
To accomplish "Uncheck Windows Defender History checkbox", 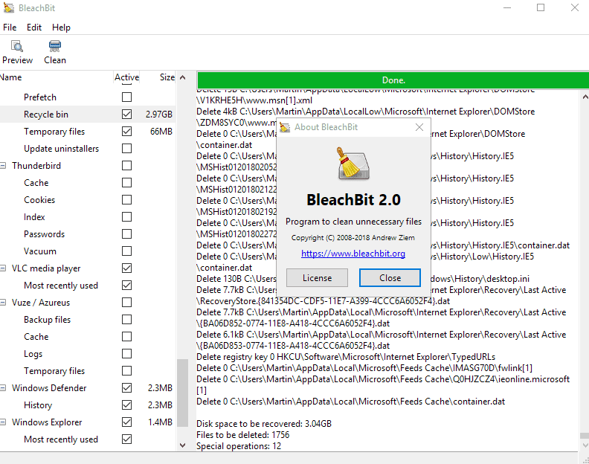I will pyautogui.click(x=126, y=405).
